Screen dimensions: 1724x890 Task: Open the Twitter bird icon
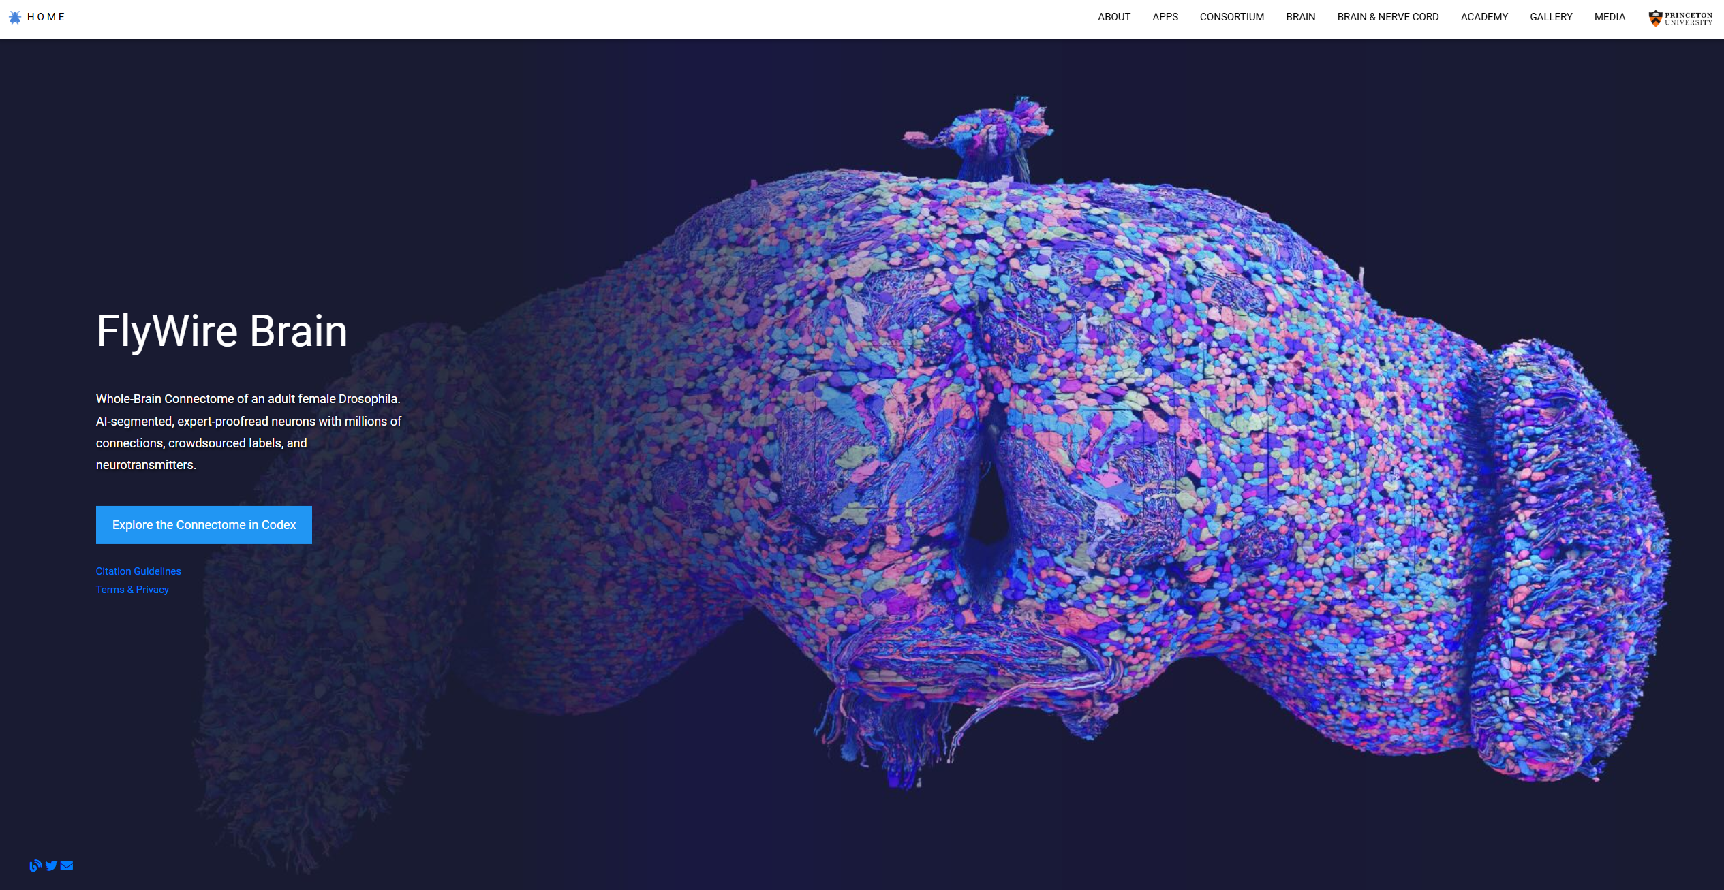point(51,865)
